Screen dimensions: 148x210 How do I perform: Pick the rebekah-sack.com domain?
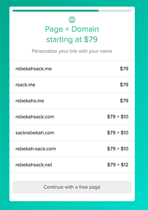pos(72,149)
